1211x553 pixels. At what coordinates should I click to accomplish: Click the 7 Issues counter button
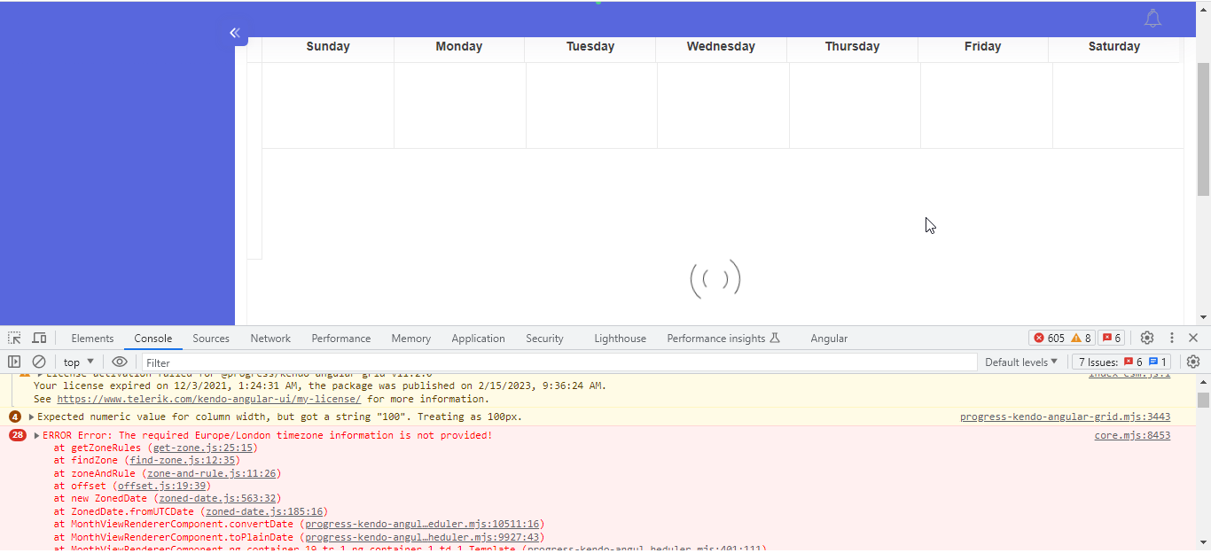pyautogui.click(x=1122, y=362)
